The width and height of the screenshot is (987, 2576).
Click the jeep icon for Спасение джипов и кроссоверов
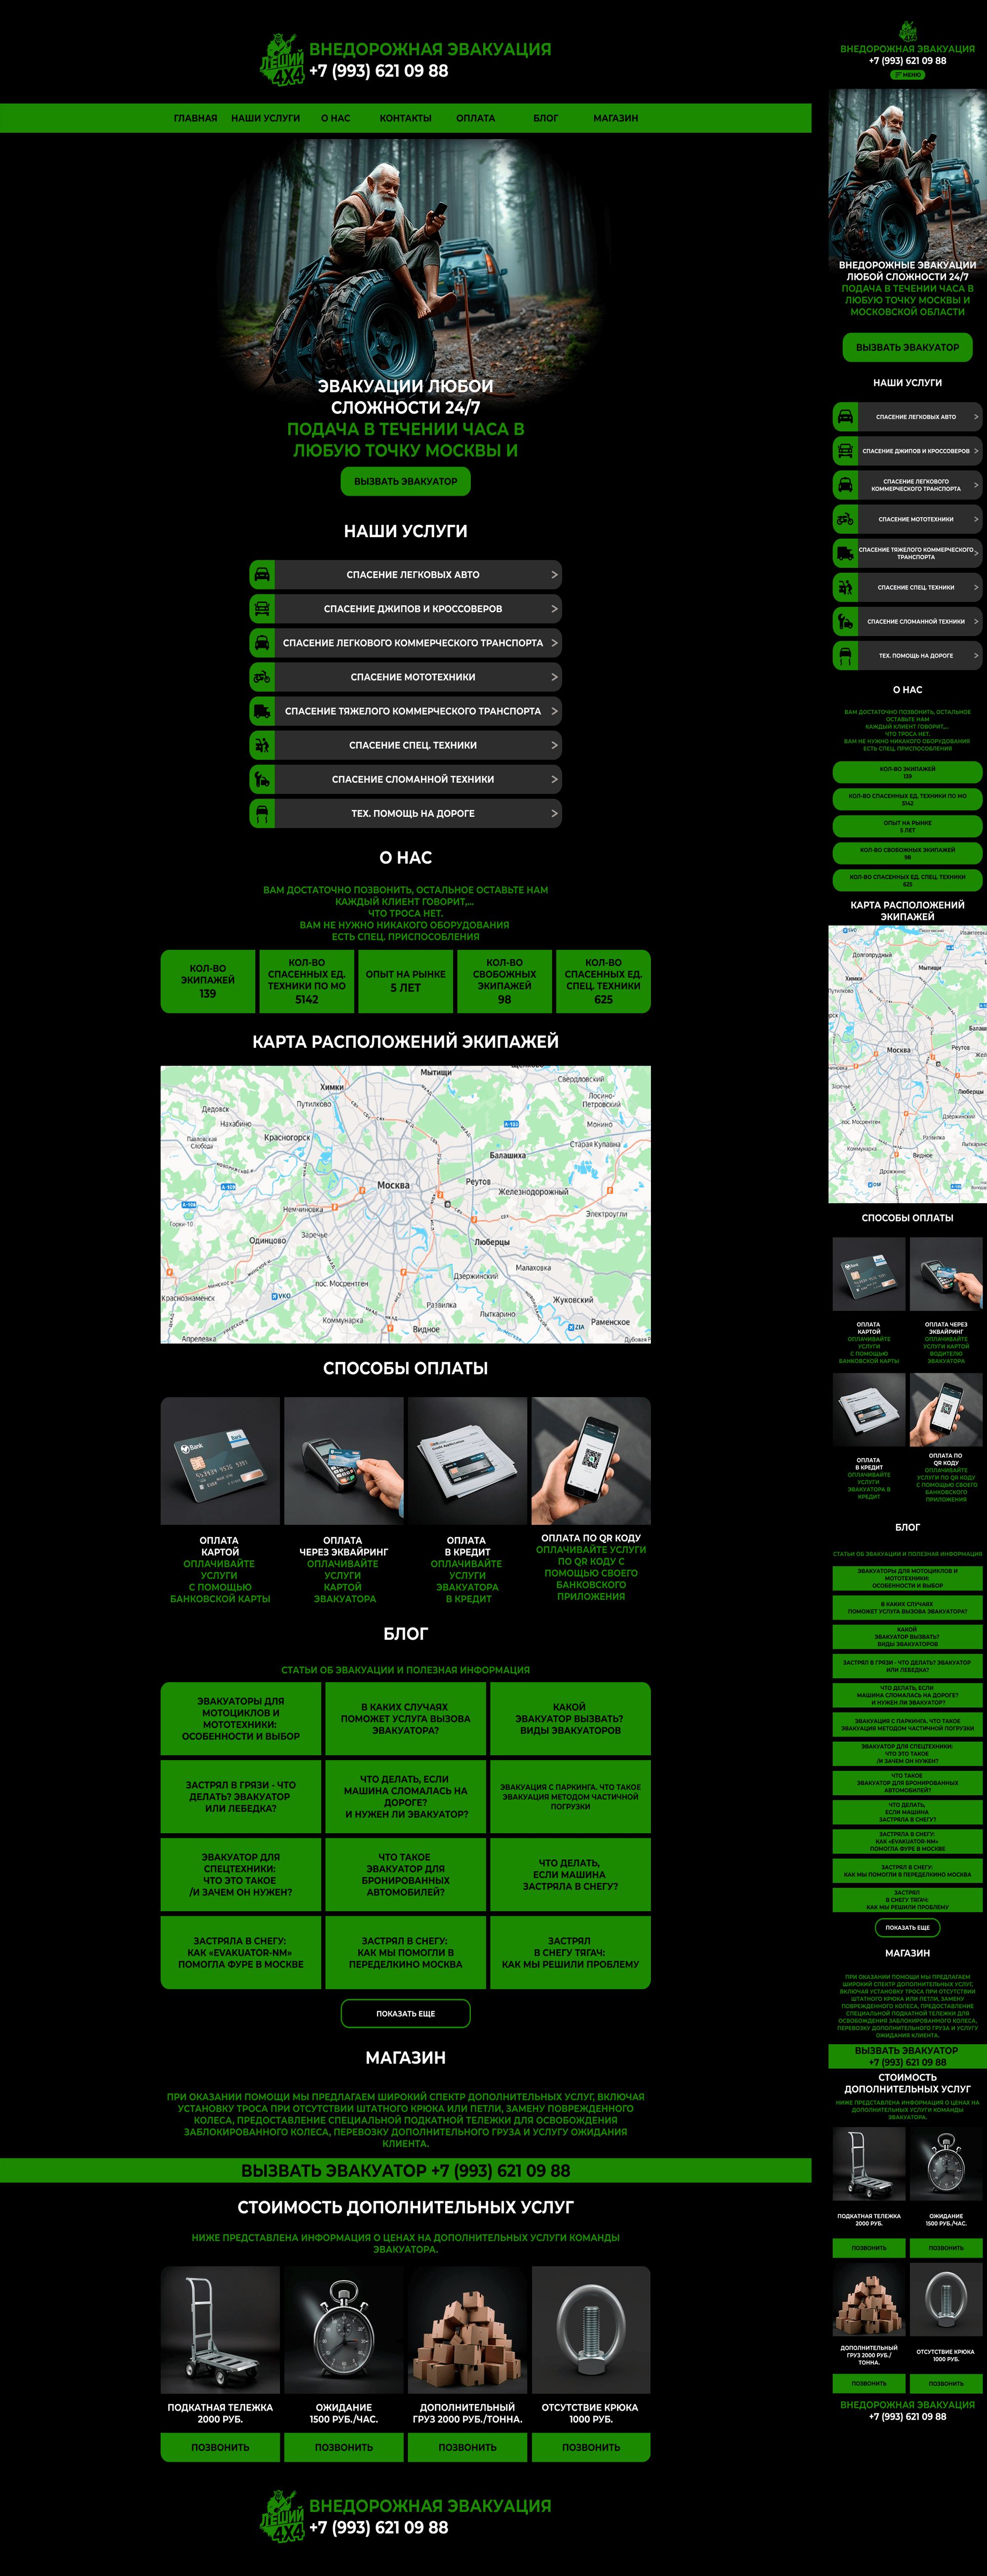(x=262, y=609)
